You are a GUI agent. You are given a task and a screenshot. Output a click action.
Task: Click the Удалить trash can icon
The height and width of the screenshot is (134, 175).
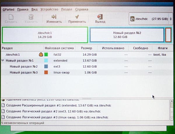[31, 17]
